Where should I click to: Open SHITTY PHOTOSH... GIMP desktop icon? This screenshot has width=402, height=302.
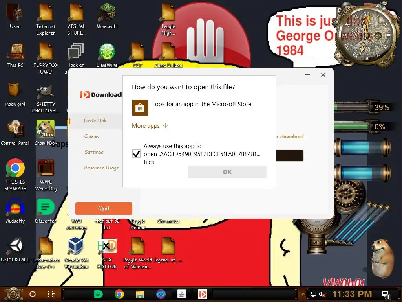(x=46, y=99)
